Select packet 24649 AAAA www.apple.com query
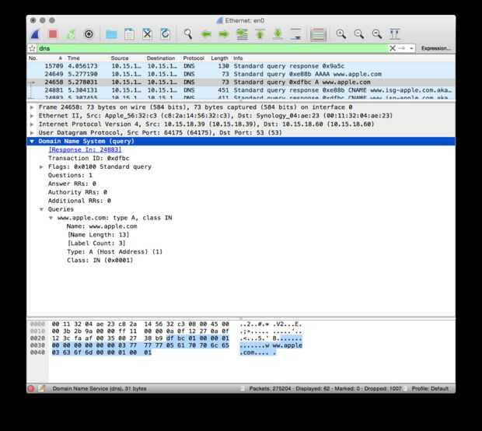 241,74
